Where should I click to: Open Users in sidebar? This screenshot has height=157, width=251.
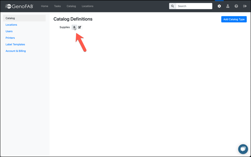pos(9,31)
